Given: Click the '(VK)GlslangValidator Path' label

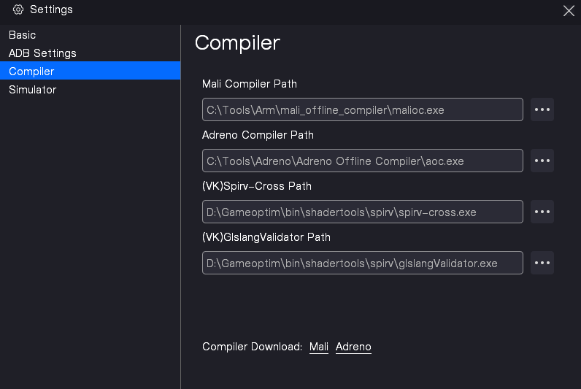Looking at the screenshot, I should point(266,237).
